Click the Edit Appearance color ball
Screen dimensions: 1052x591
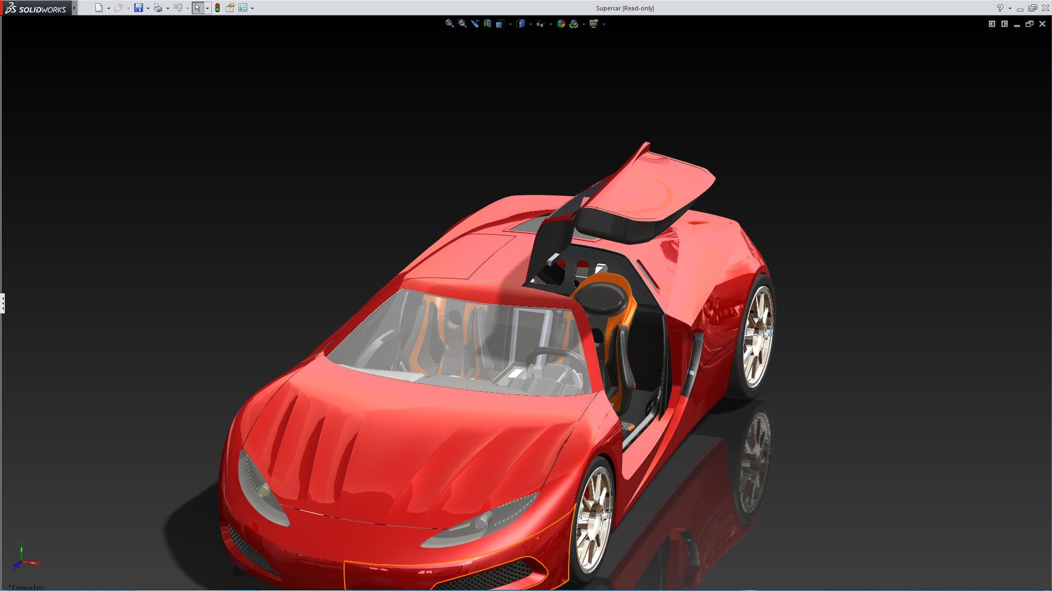coord(561,24)
